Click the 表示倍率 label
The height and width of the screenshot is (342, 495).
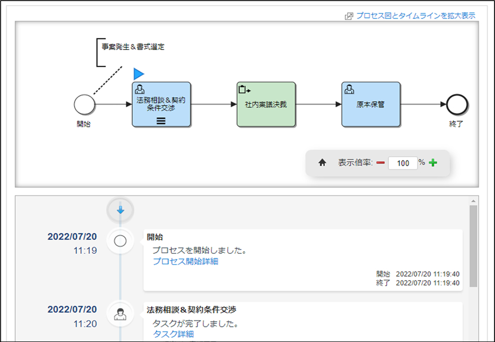click(355, 162)
